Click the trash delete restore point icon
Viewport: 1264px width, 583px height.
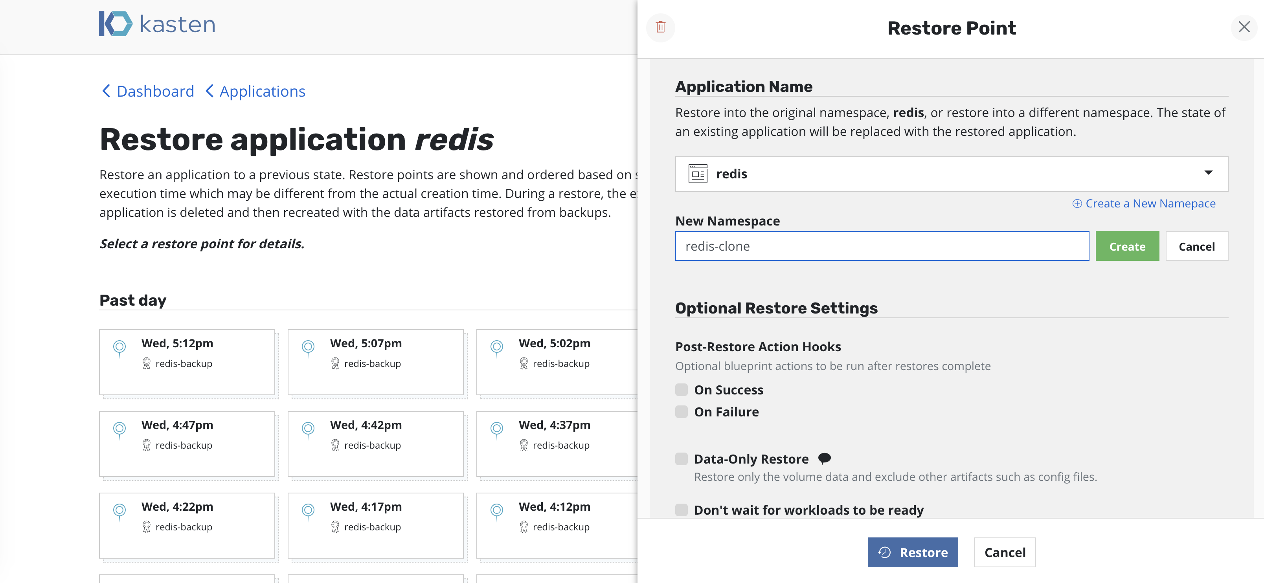(x=660, y=27)
